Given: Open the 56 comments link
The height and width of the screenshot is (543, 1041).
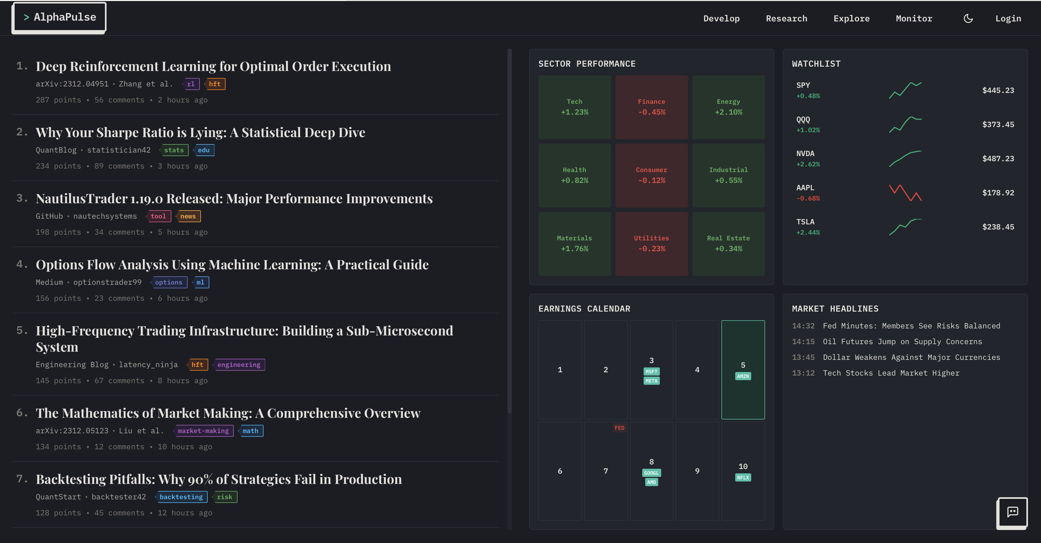Looking at the screenshot, I should point(119,100).
